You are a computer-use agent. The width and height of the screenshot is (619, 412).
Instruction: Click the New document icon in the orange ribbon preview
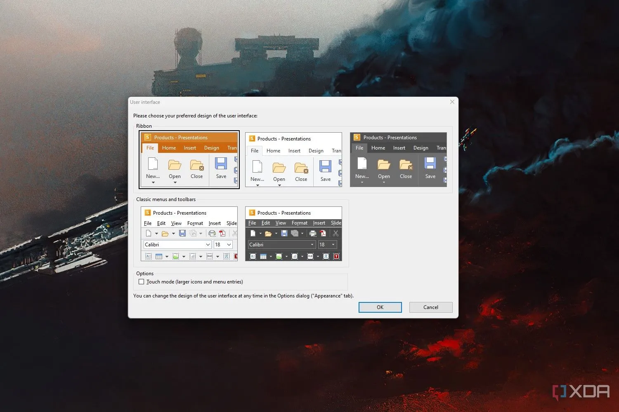pos(153,164)
